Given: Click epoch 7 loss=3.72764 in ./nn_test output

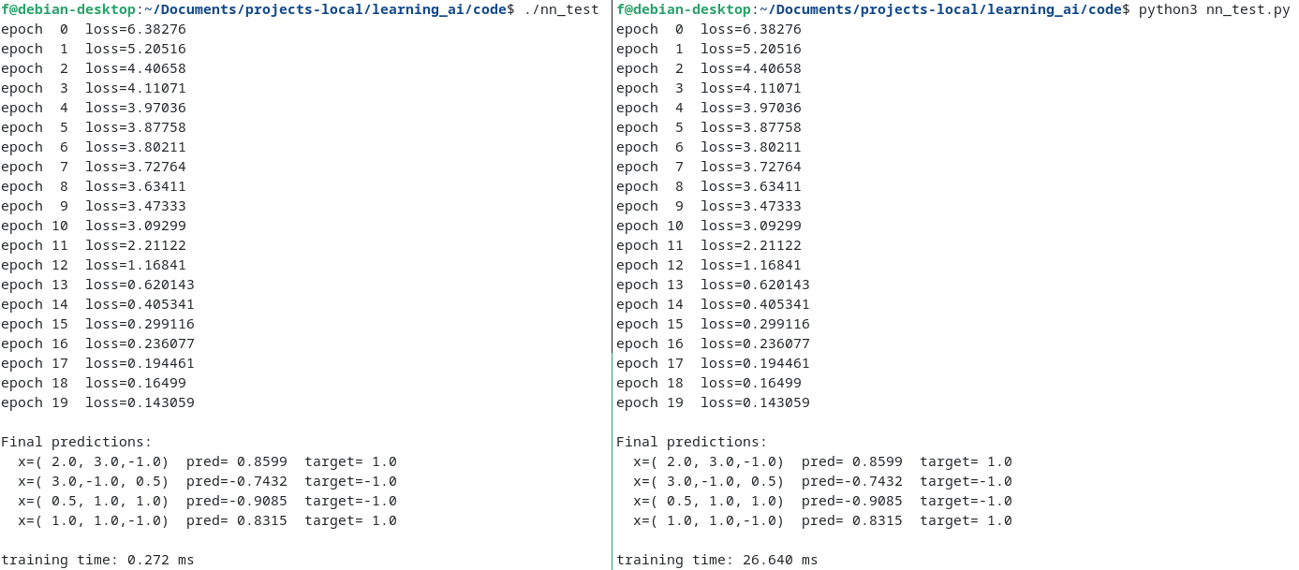Looking at the screenshot, I should [94, 167].
